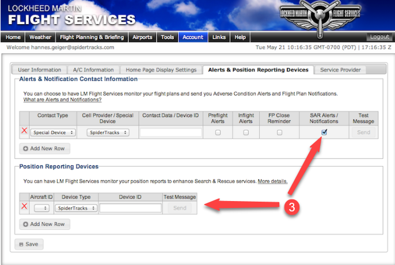Enable Preflight Alerts checkbox

218,132
